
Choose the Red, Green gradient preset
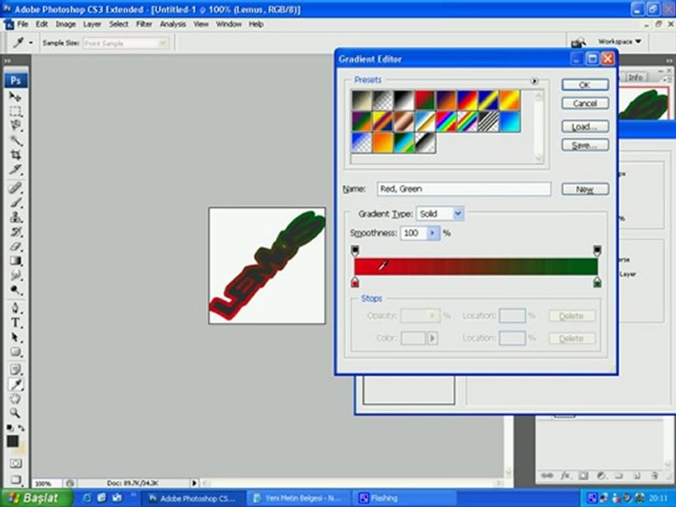pos(425,101)
